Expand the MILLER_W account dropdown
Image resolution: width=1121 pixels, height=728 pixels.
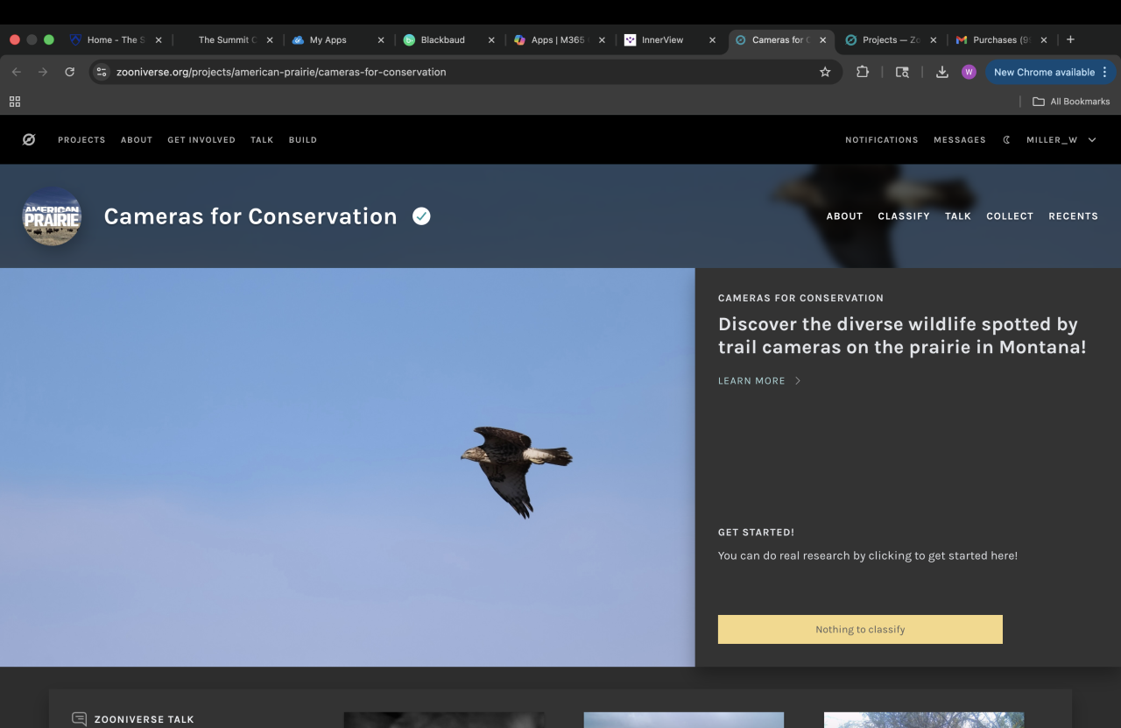pos(1092,139)
